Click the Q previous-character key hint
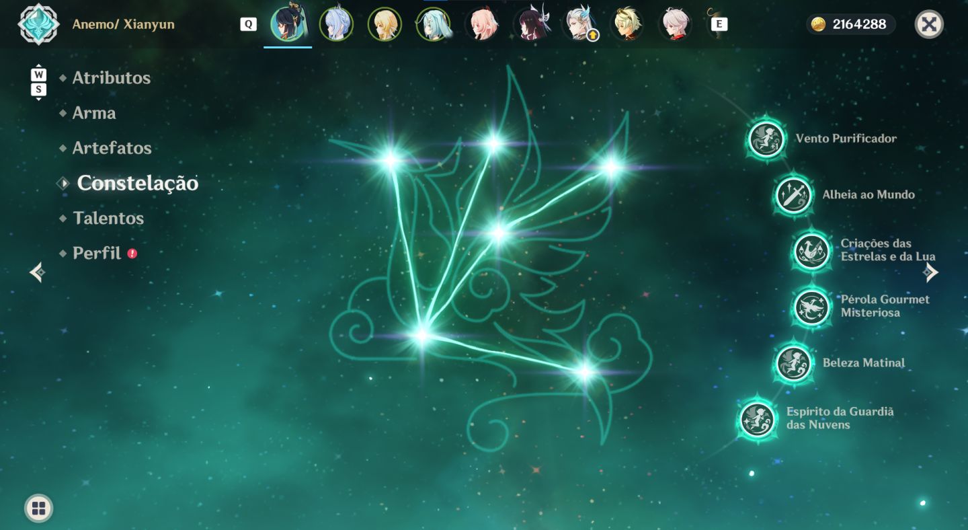This screenshot has width=968, height=530. point(249,24)
